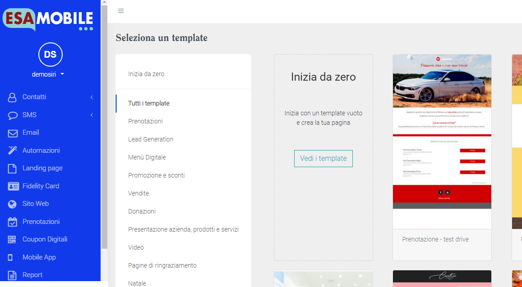Filter templates by Donazioni
The image size is (522, 287).
(x=142, y=211)
